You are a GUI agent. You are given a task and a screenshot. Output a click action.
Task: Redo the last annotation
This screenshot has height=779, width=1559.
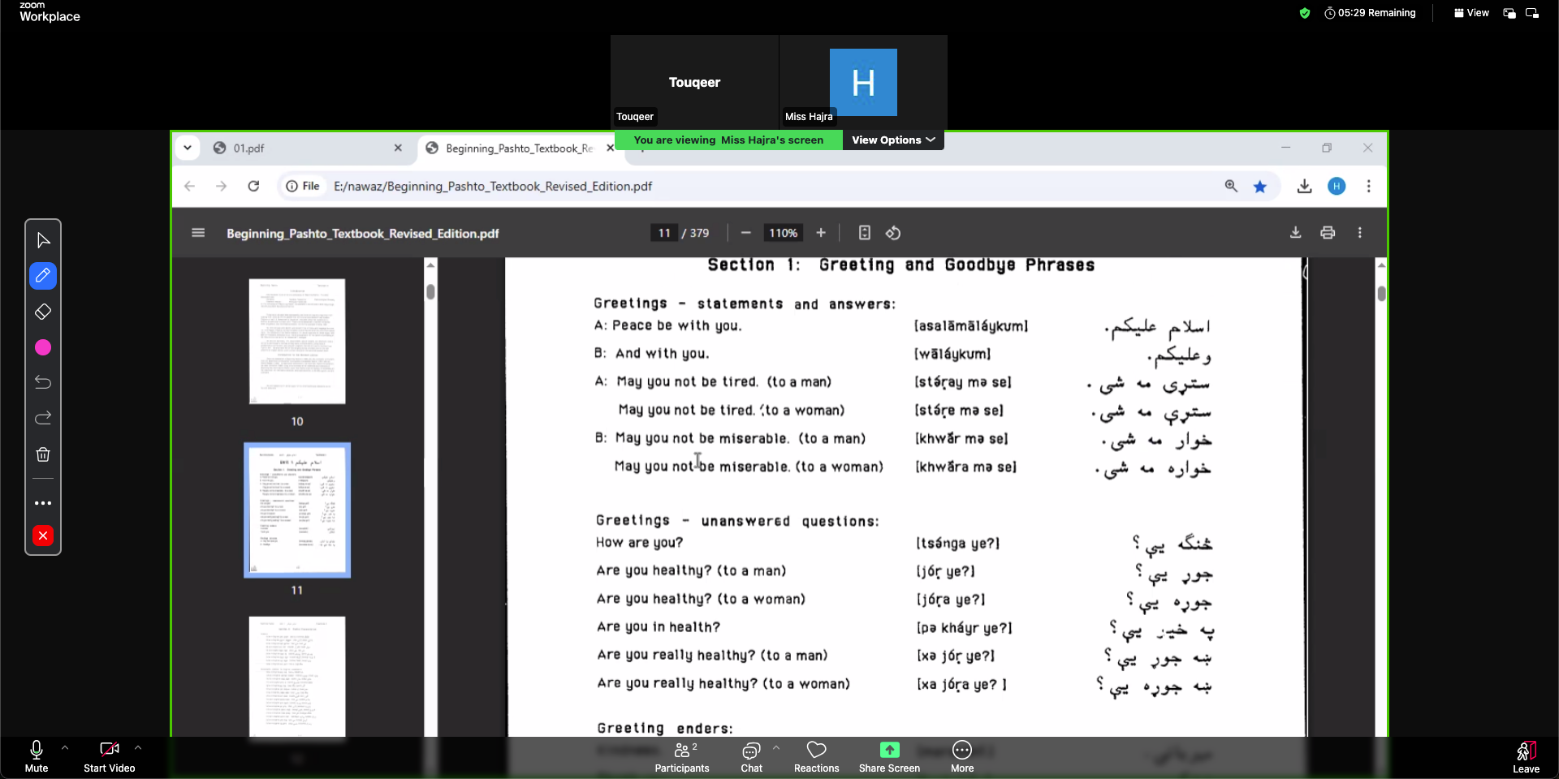click(43, 418)
